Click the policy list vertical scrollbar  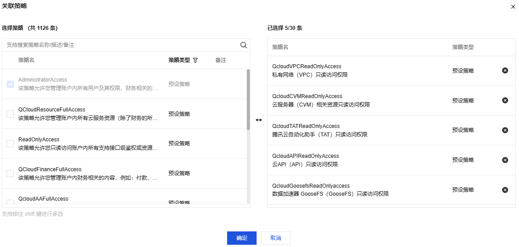point(248,99)
